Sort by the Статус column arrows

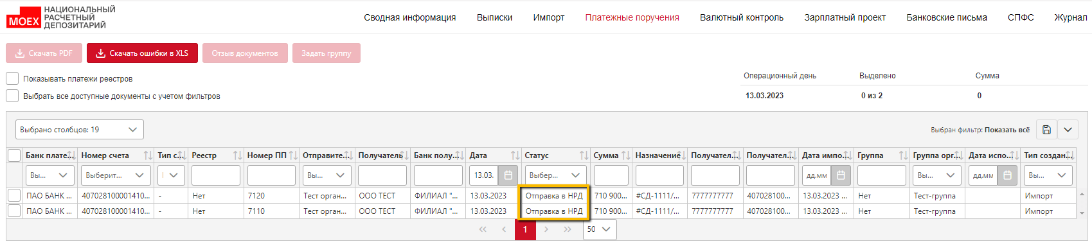(584, 155)
